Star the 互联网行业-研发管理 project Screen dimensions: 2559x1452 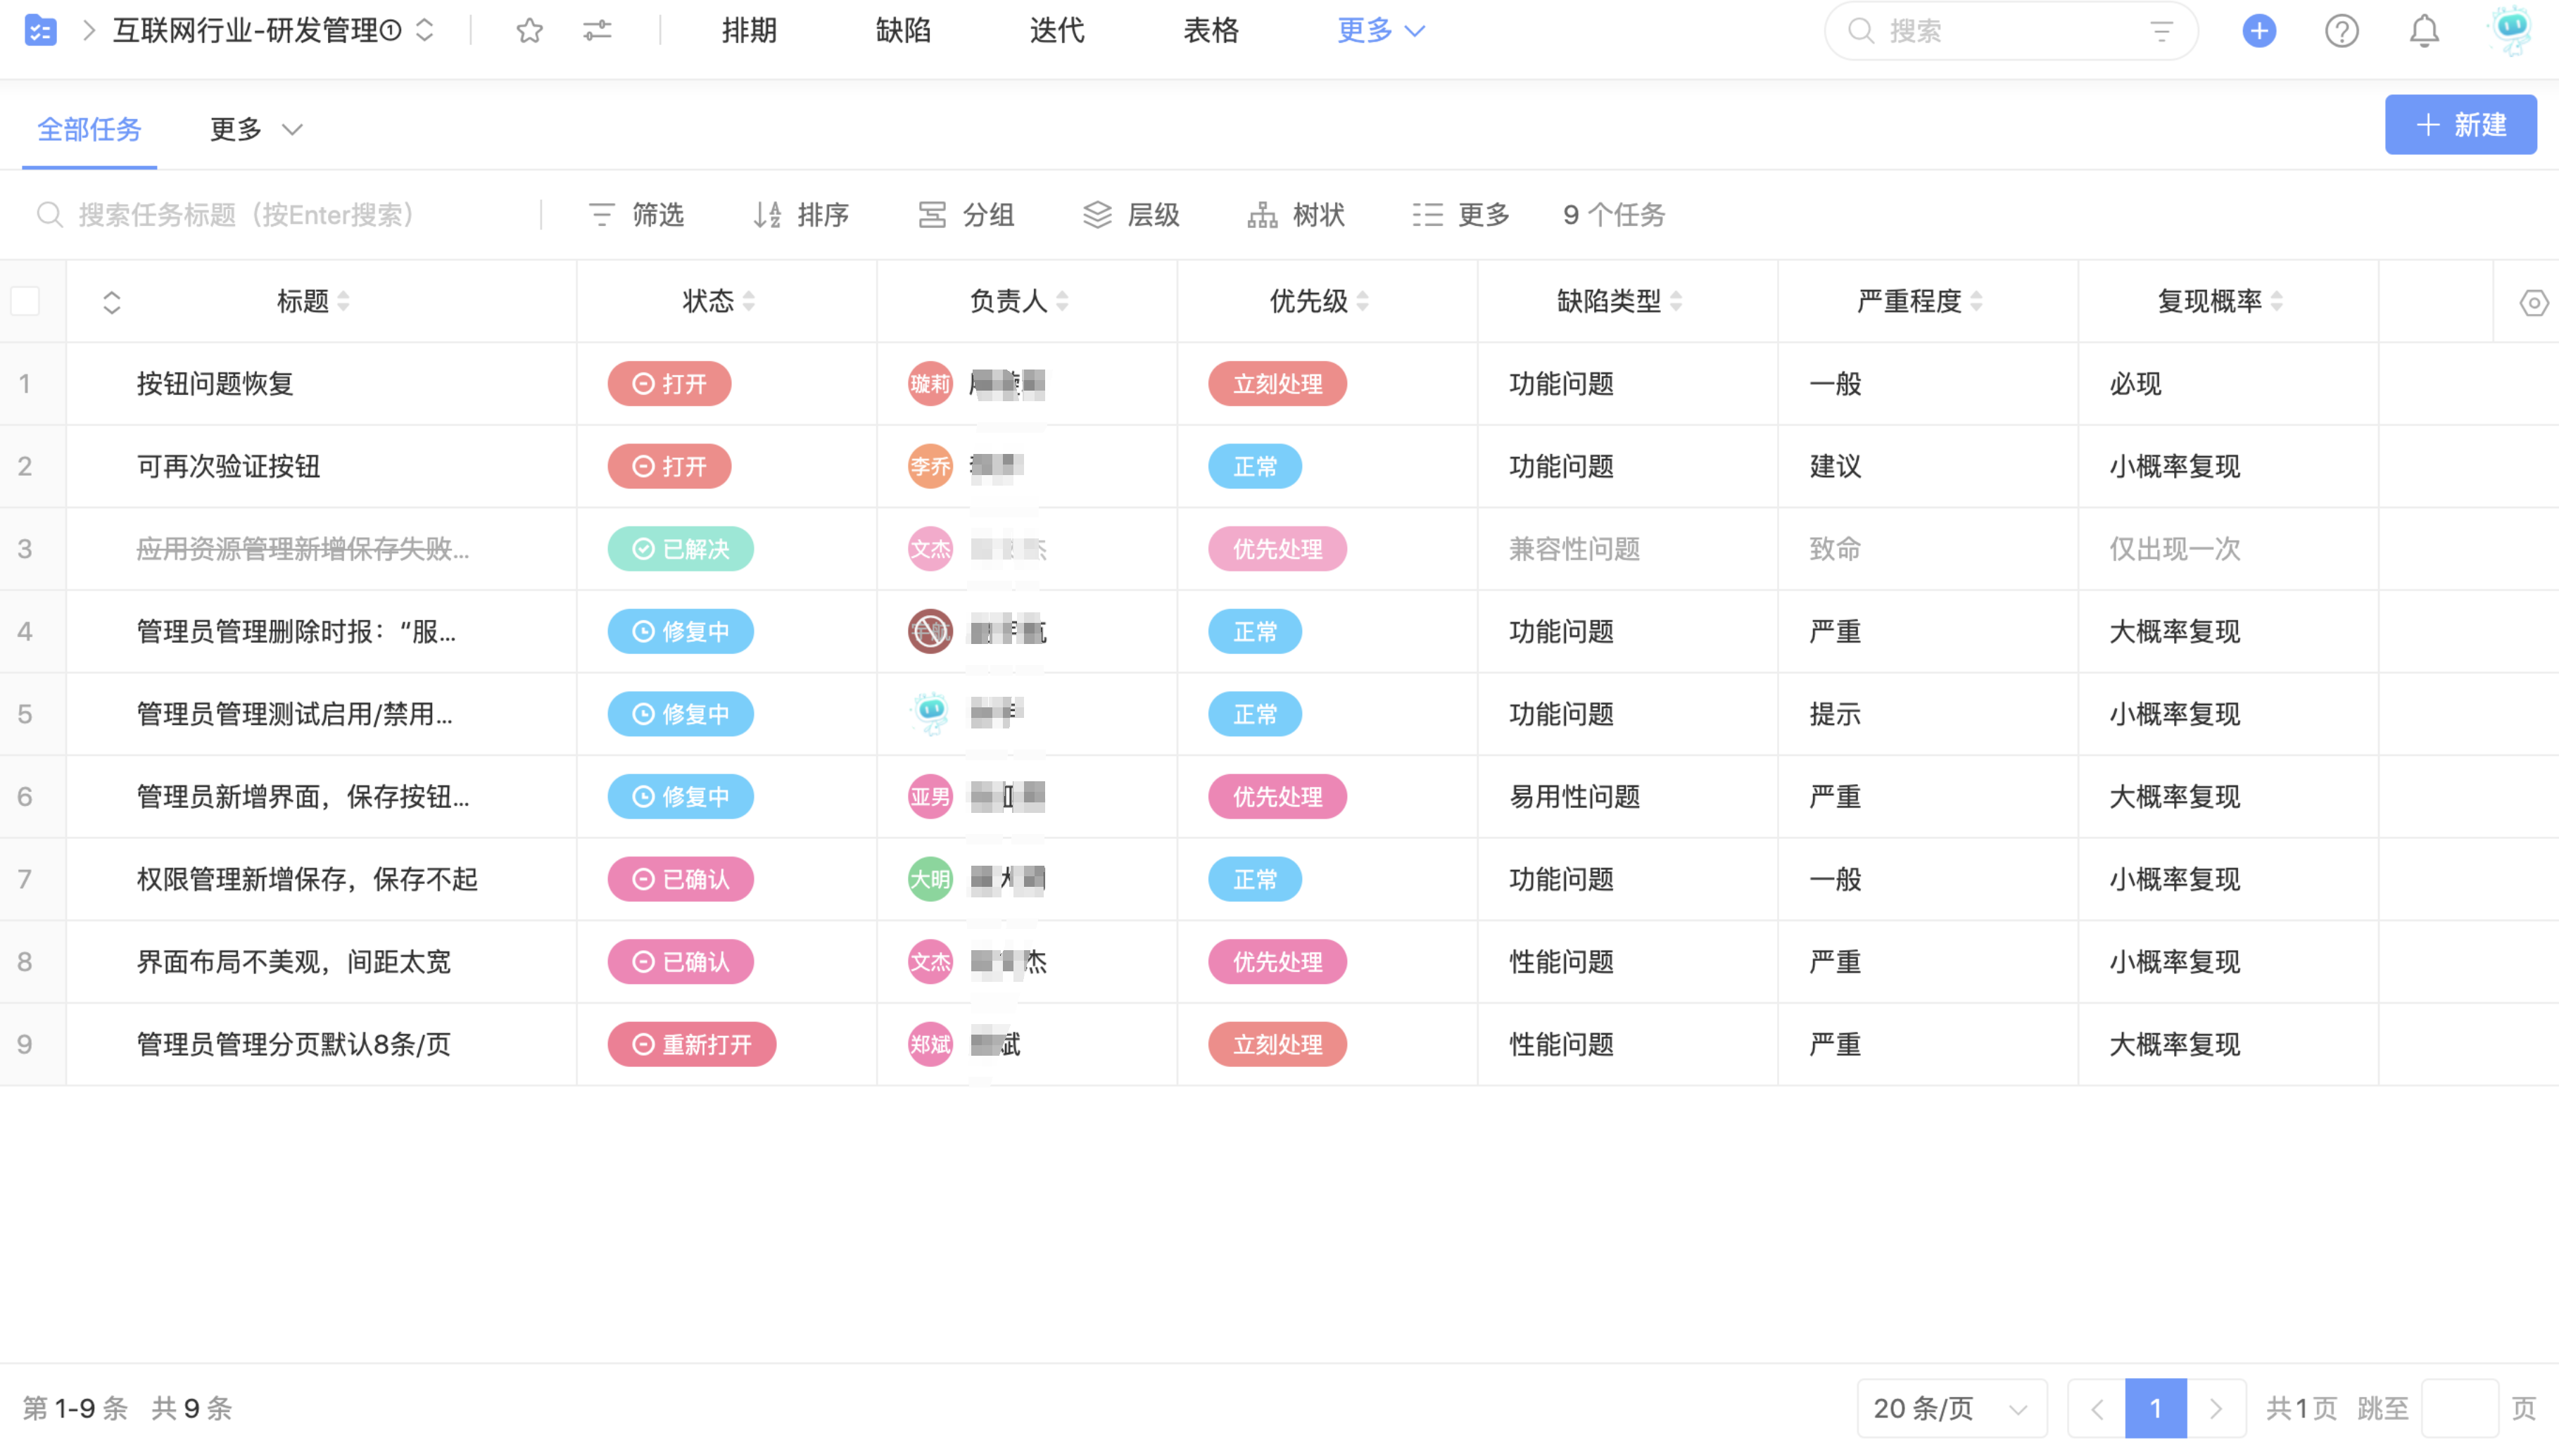(529, 31)
